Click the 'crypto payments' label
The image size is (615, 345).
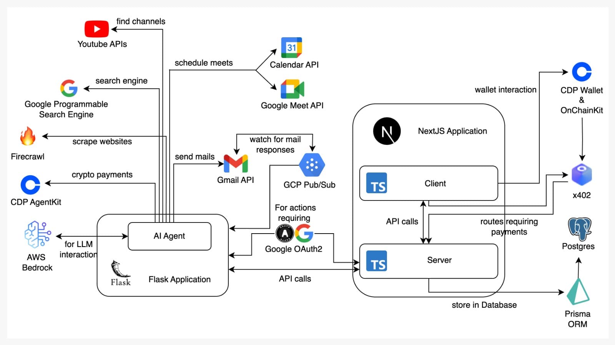tap(102, 174)
